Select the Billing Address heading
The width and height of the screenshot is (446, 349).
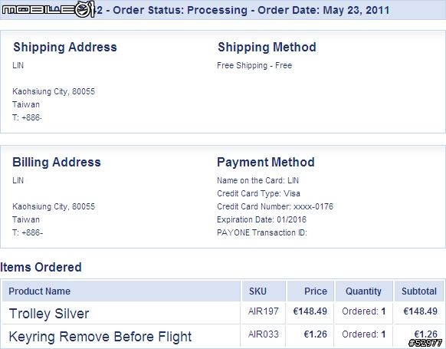57,163
